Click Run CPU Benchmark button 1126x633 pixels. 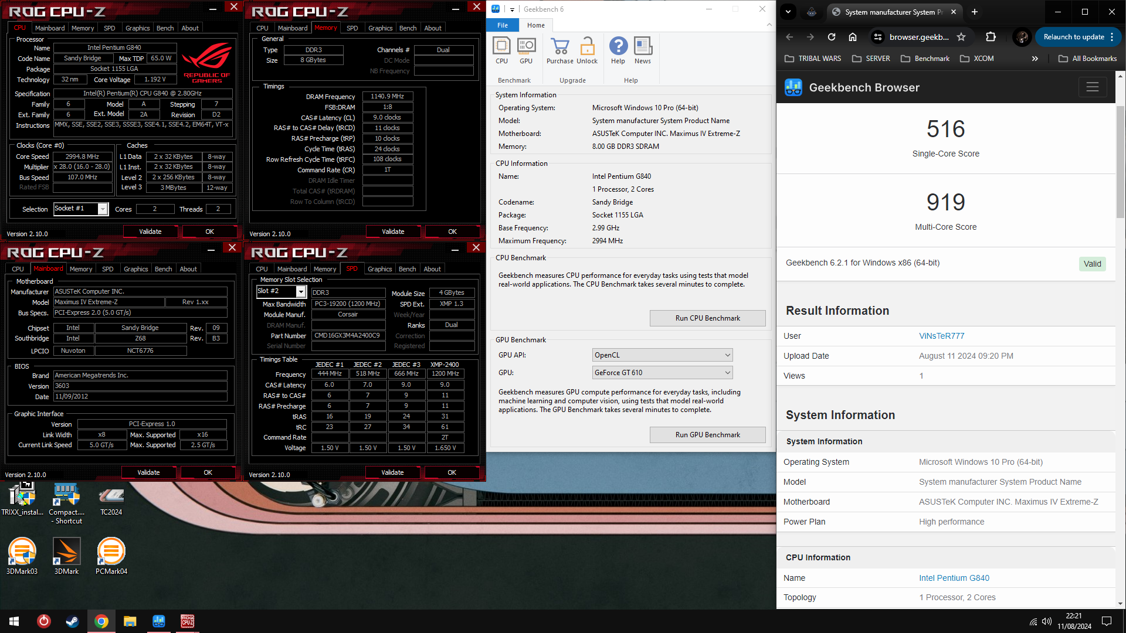[707, 318]
